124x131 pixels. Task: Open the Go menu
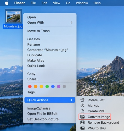tap(68, 3)
